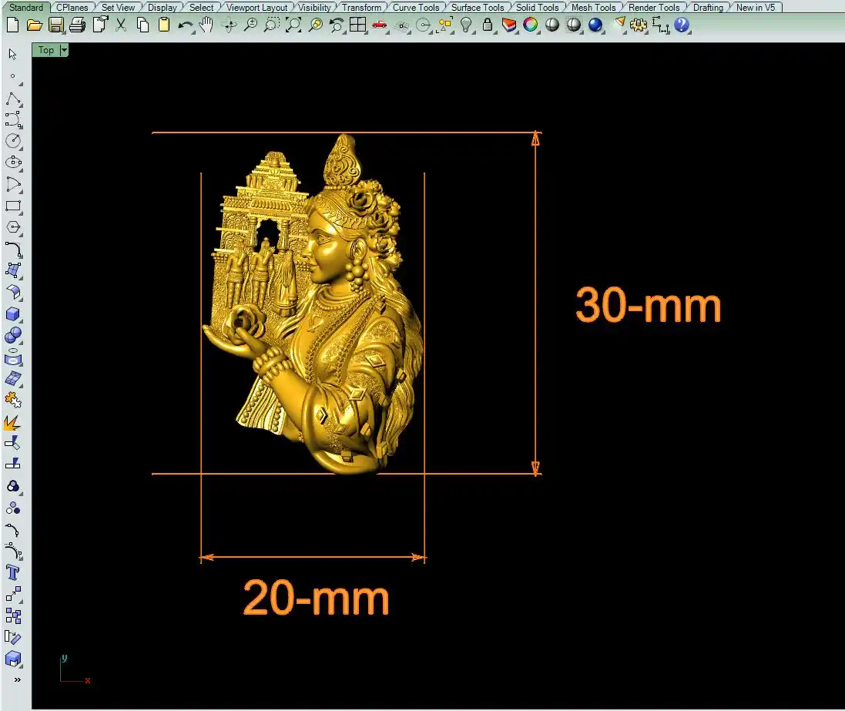Click the Top viewport title label
Image resolution: width=845 pixels, height=711 pixels.
click(46, 50)
